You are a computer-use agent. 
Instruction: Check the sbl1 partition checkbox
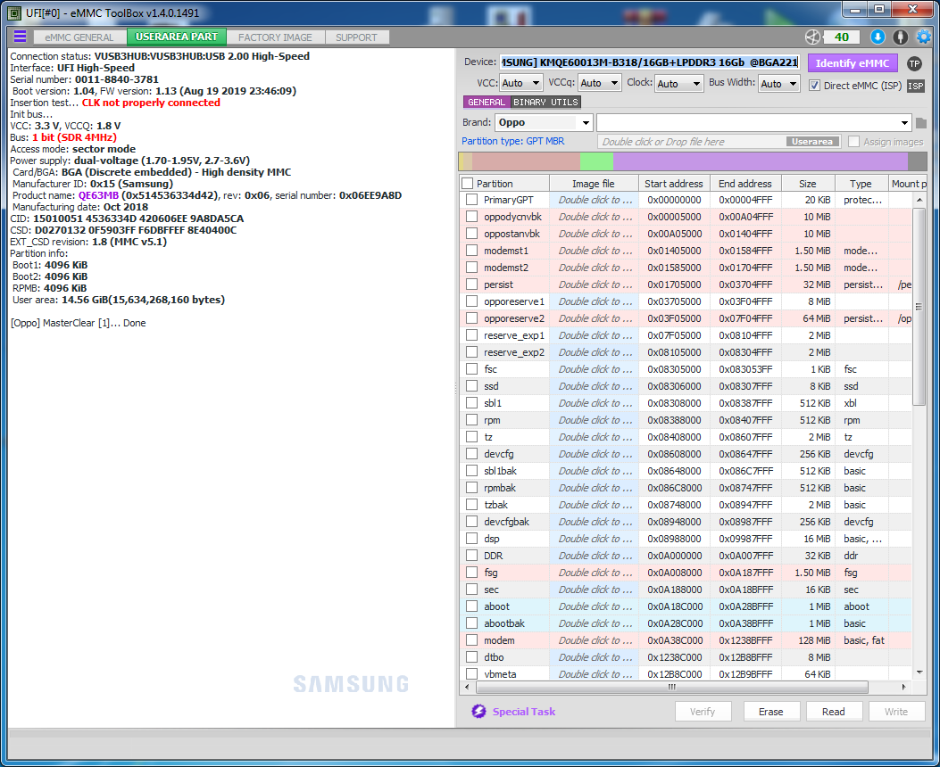point(472,403)
